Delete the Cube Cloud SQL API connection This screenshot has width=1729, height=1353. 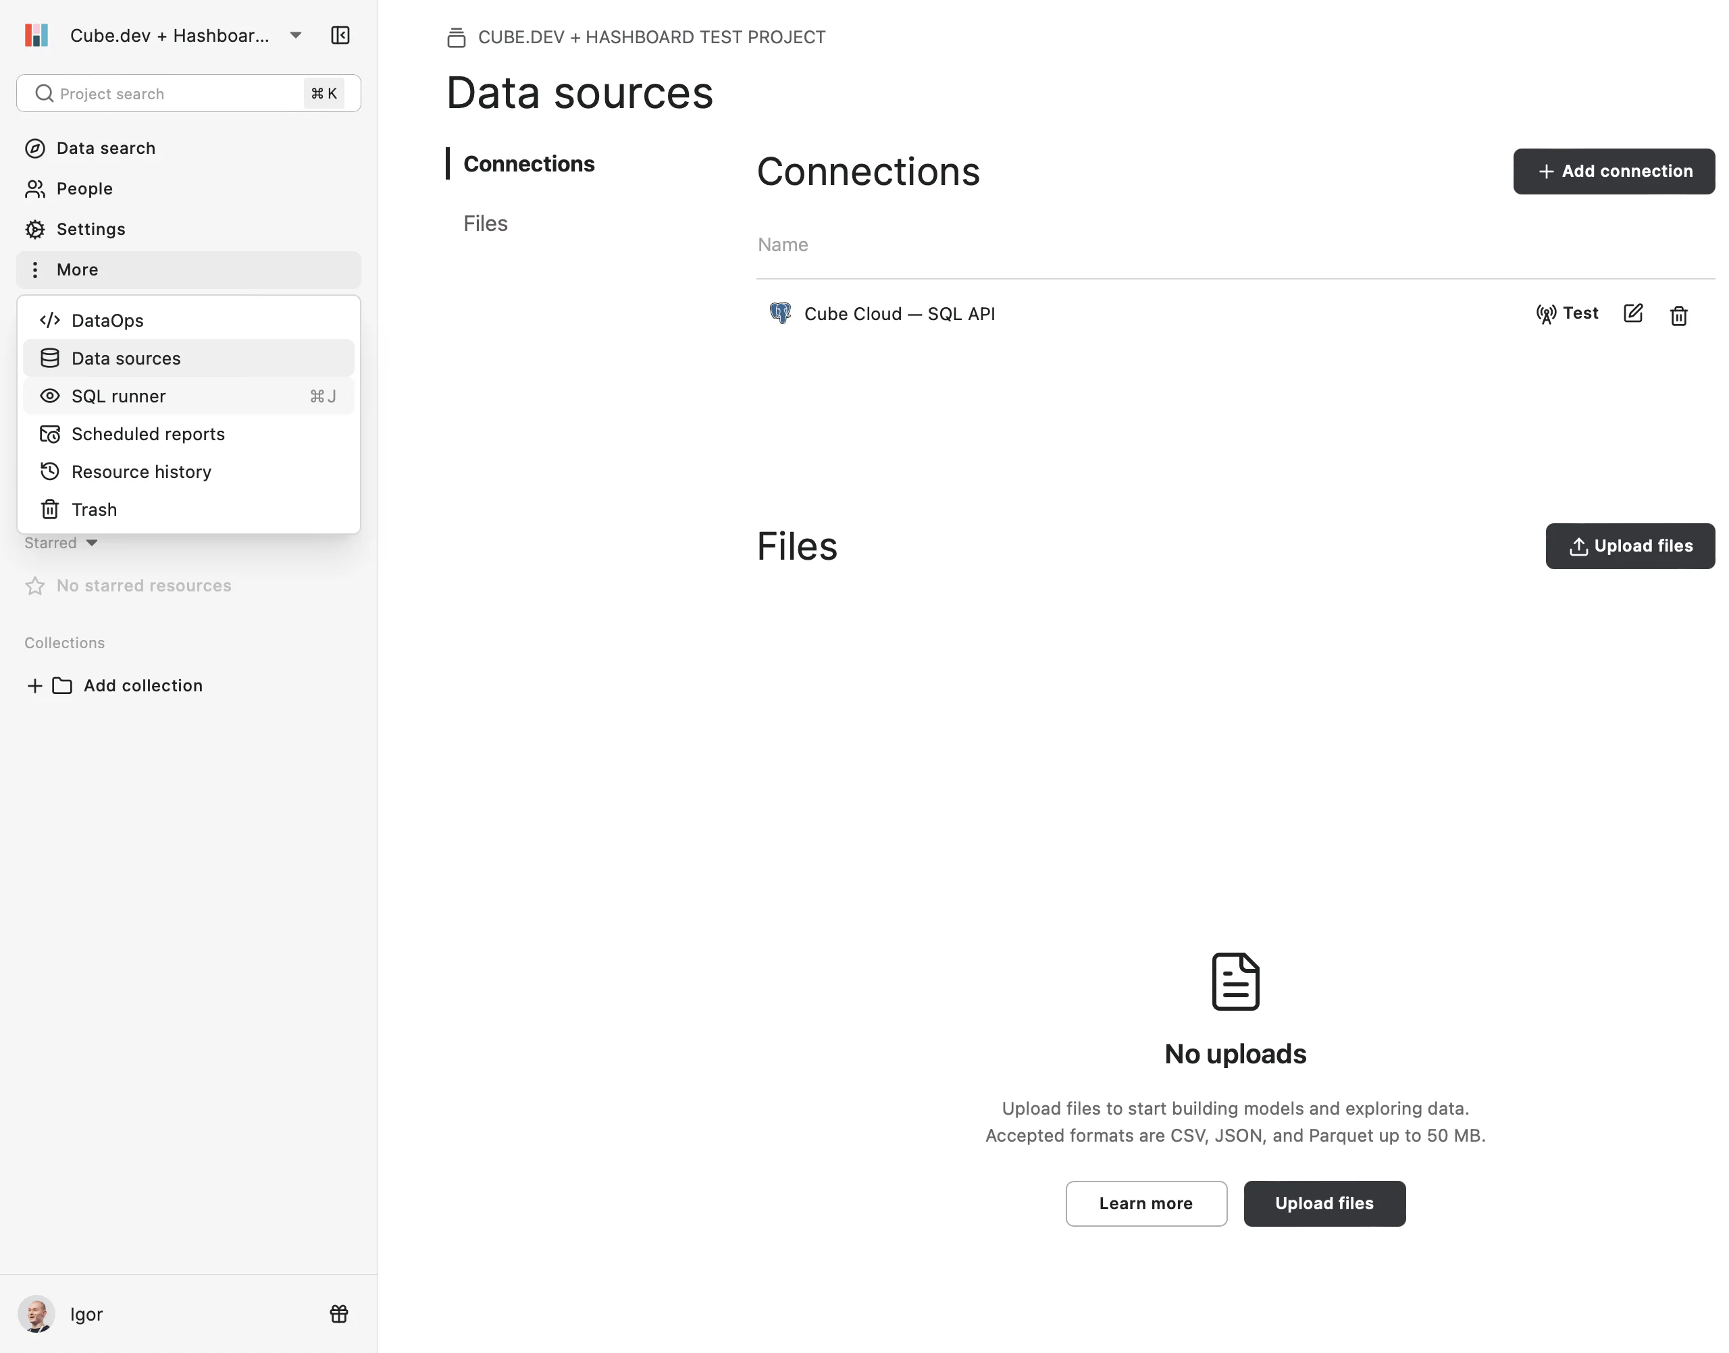click(1678, 315)
